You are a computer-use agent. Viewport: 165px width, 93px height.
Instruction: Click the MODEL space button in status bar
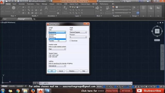99,87
